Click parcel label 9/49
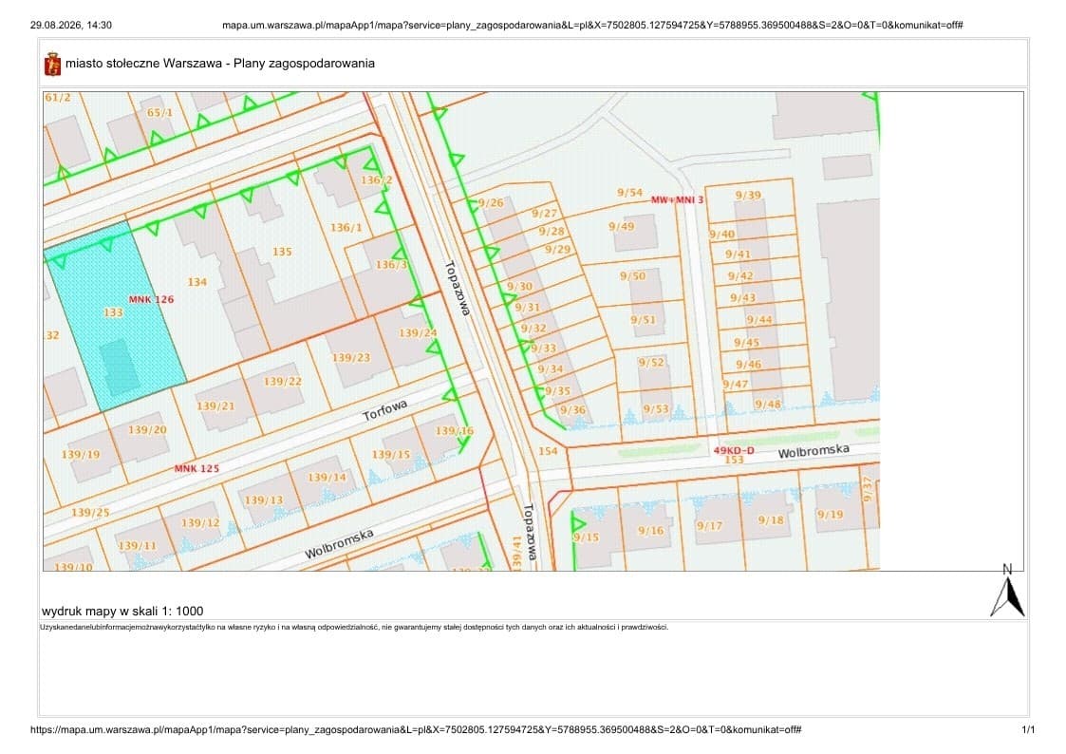 point(622,226)
